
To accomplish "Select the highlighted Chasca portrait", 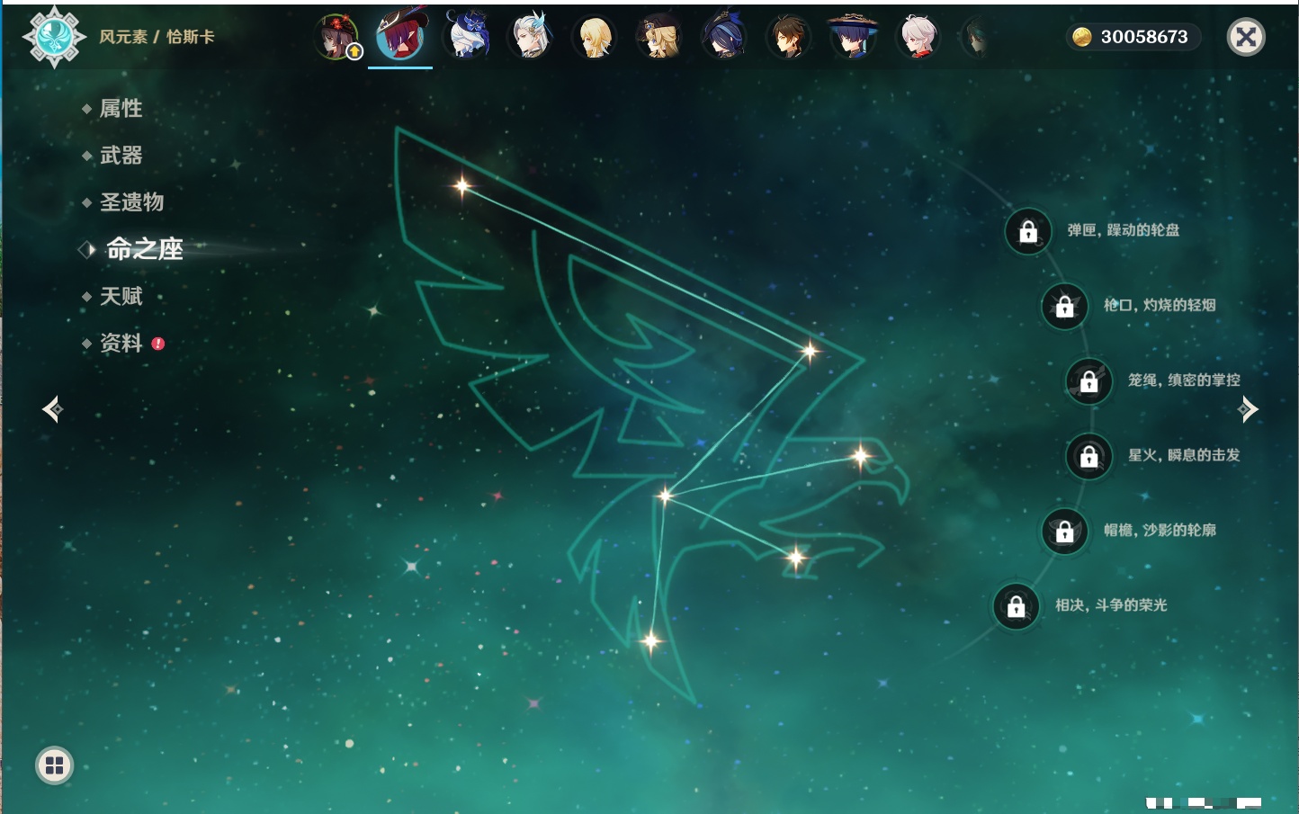I will [400, 34].
